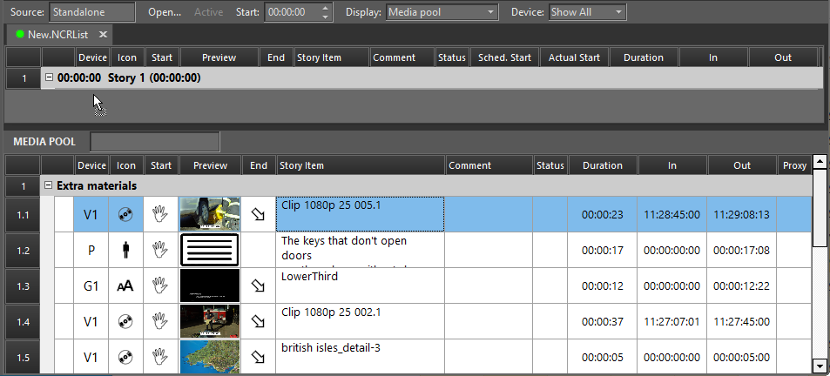The image size is (830, 376).
Task: Click the end arrow icon in row 1.1
Action: pos(258,214)
